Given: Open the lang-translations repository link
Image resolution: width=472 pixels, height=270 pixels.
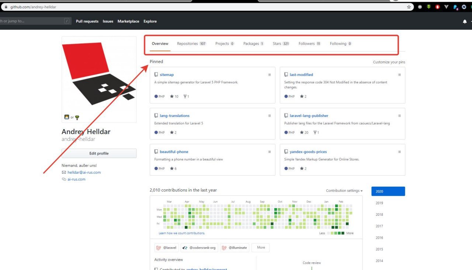Looking at the screenshot, I should (175, 115).
